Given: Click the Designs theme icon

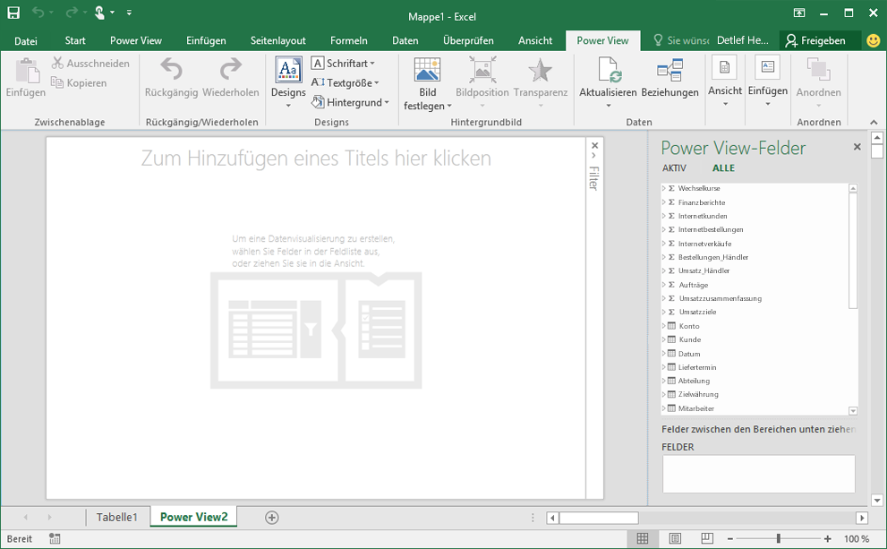Looking at the screenshot, I should (x=288, y=72).
